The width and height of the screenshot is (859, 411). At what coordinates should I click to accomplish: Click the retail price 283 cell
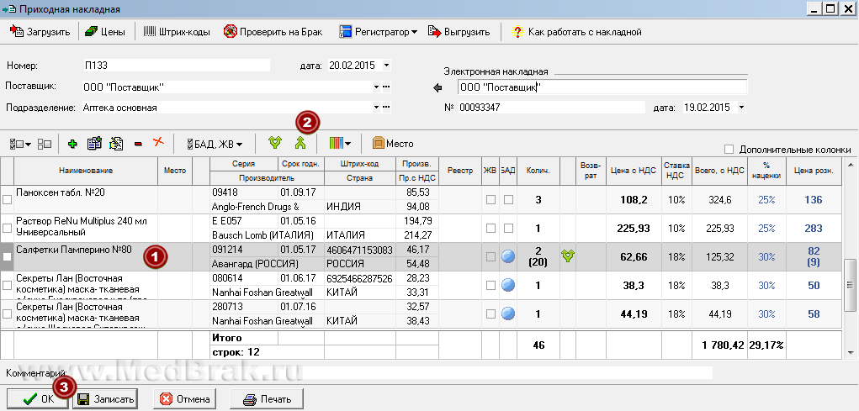(814, 229)
